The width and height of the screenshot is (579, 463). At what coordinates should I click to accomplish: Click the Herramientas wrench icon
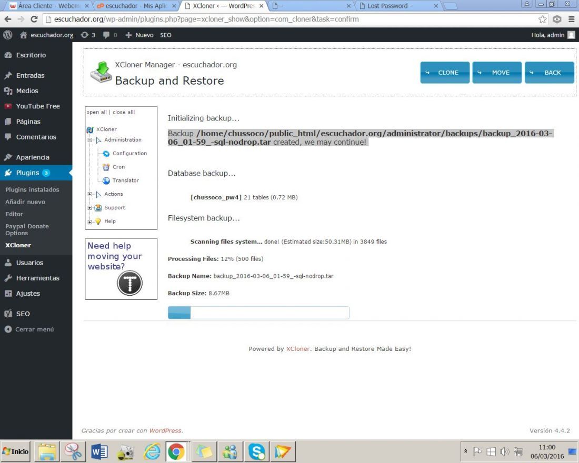coord(8,278)
